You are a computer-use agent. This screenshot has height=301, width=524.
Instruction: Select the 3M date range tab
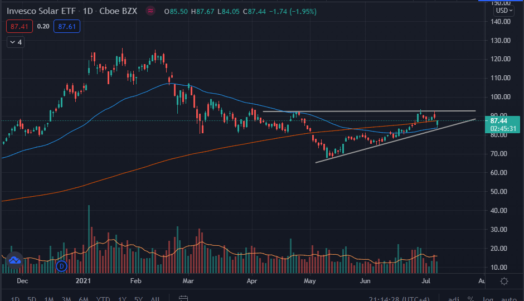(66, 299)
